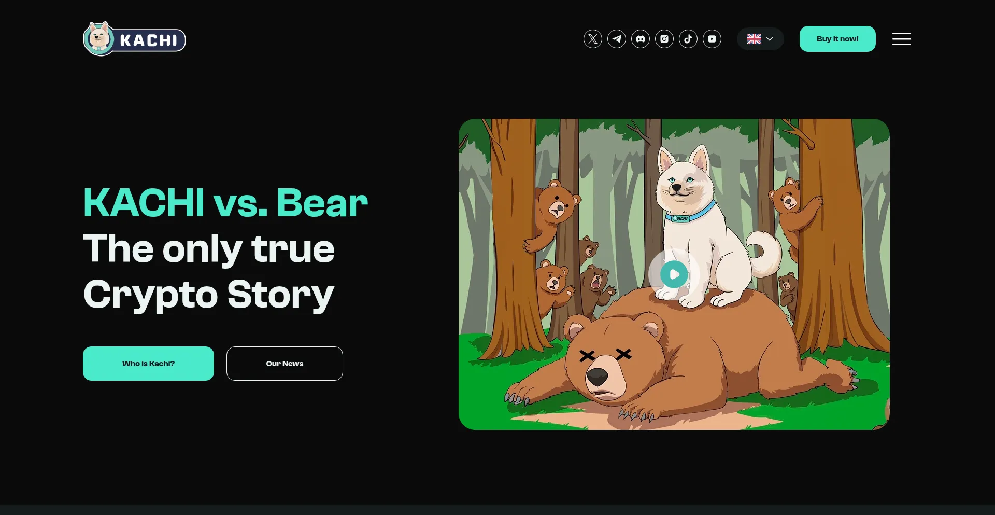
Task: Open the Our News button
Action: coord(285,364)
